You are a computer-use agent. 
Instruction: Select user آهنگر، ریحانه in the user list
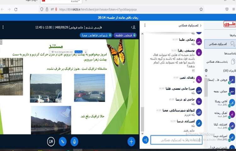[x=222, y=114]
